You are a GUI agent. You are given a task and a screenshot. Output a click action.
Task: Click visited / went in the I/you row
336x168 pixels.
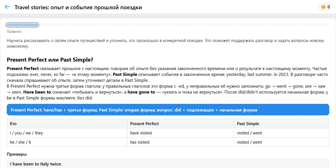tap(281, 133)
